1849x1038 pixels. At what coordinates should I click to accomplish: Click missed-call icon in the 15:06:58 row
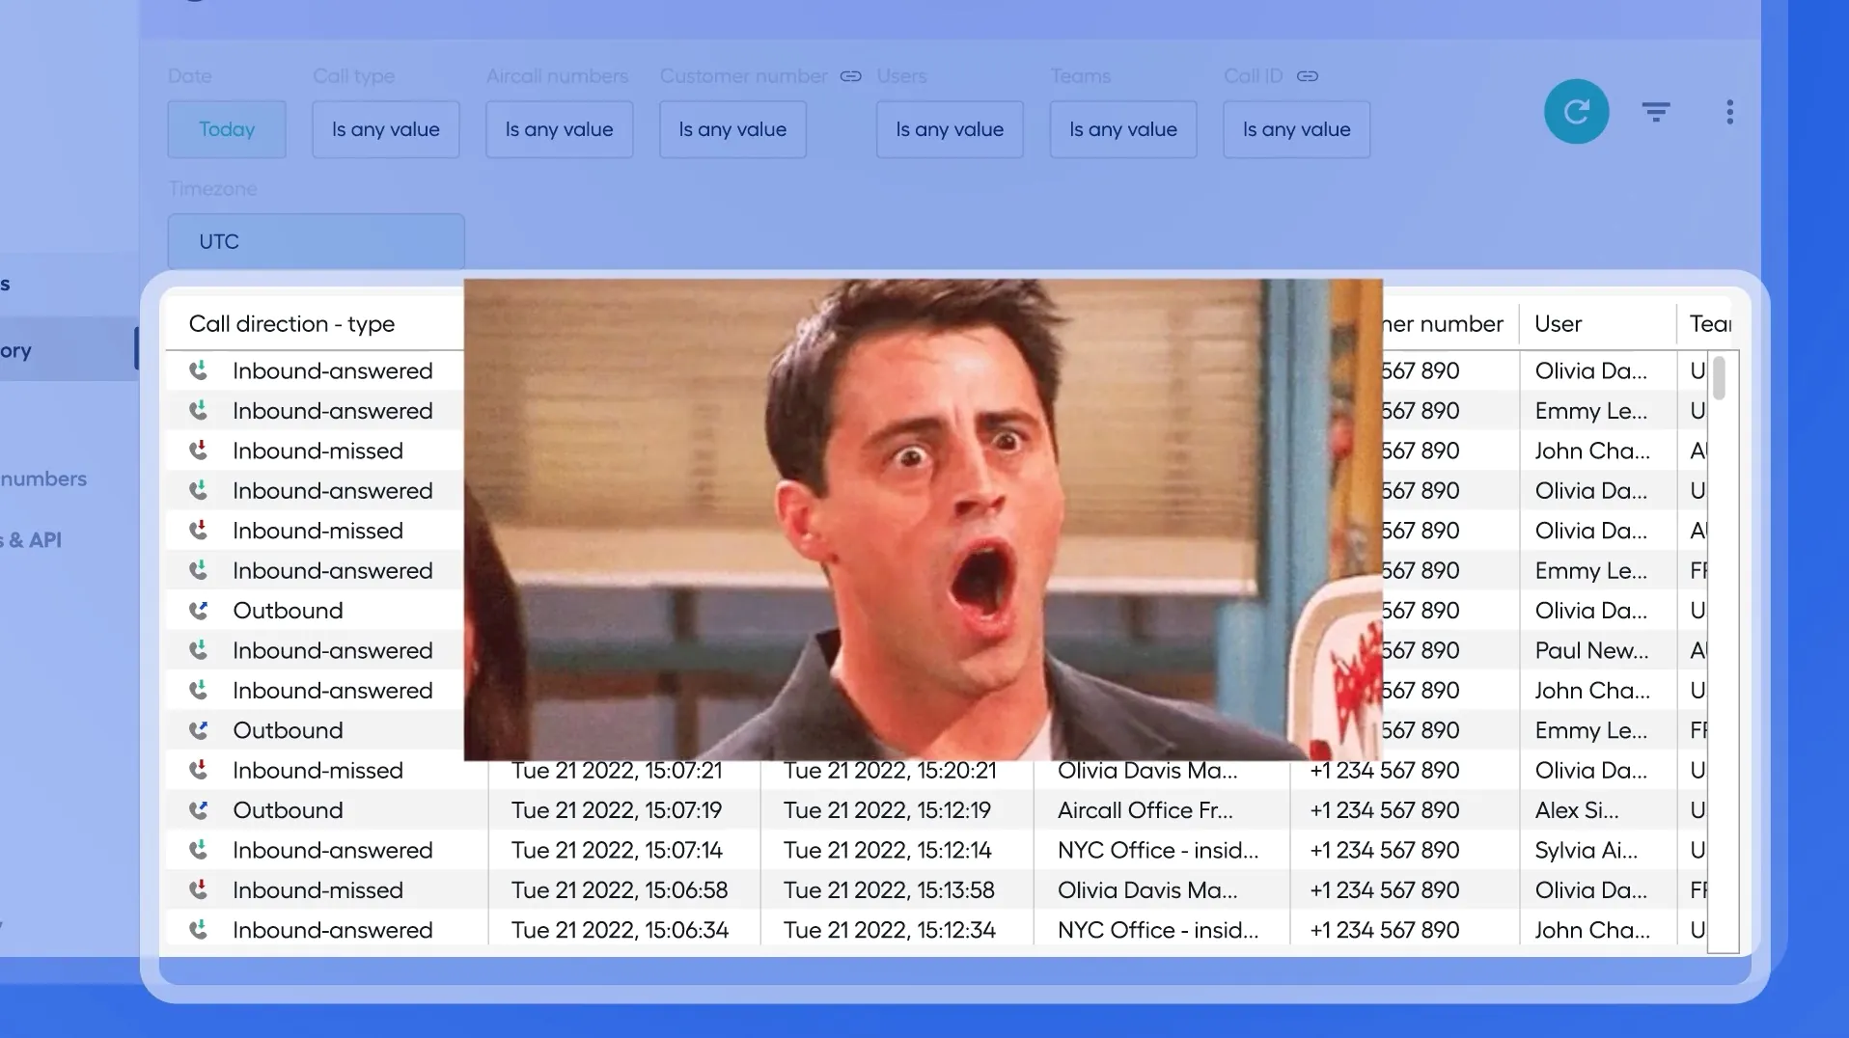click(199, 889)
